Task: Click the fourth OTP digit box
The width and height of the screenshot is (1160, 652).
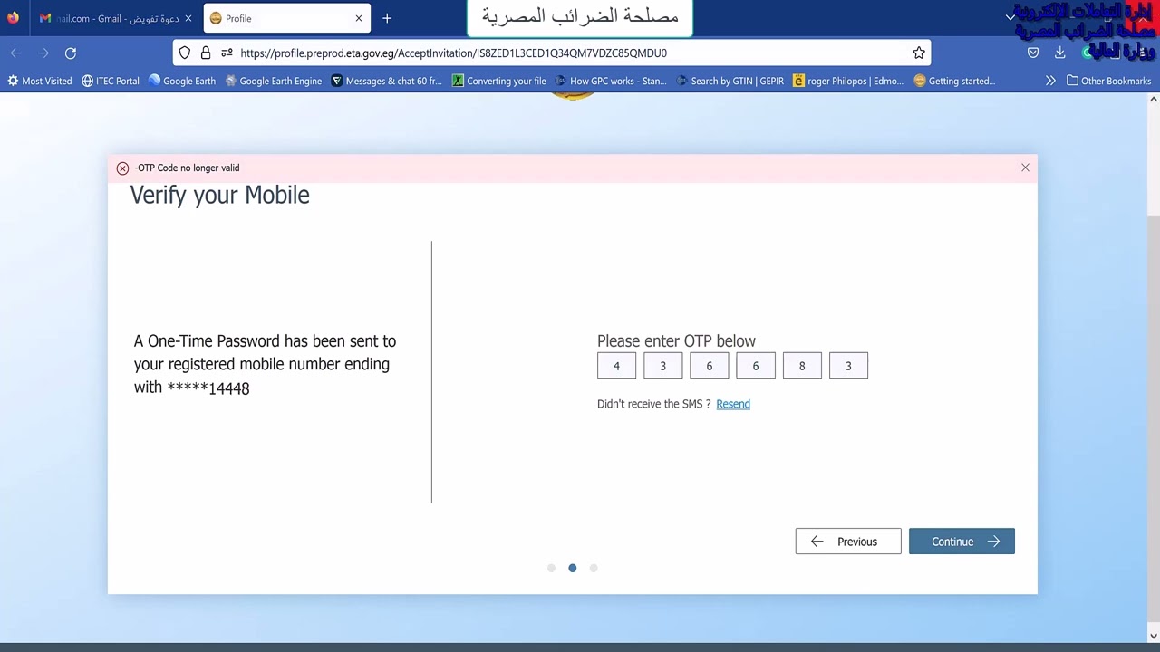Action: click(755, 366)
